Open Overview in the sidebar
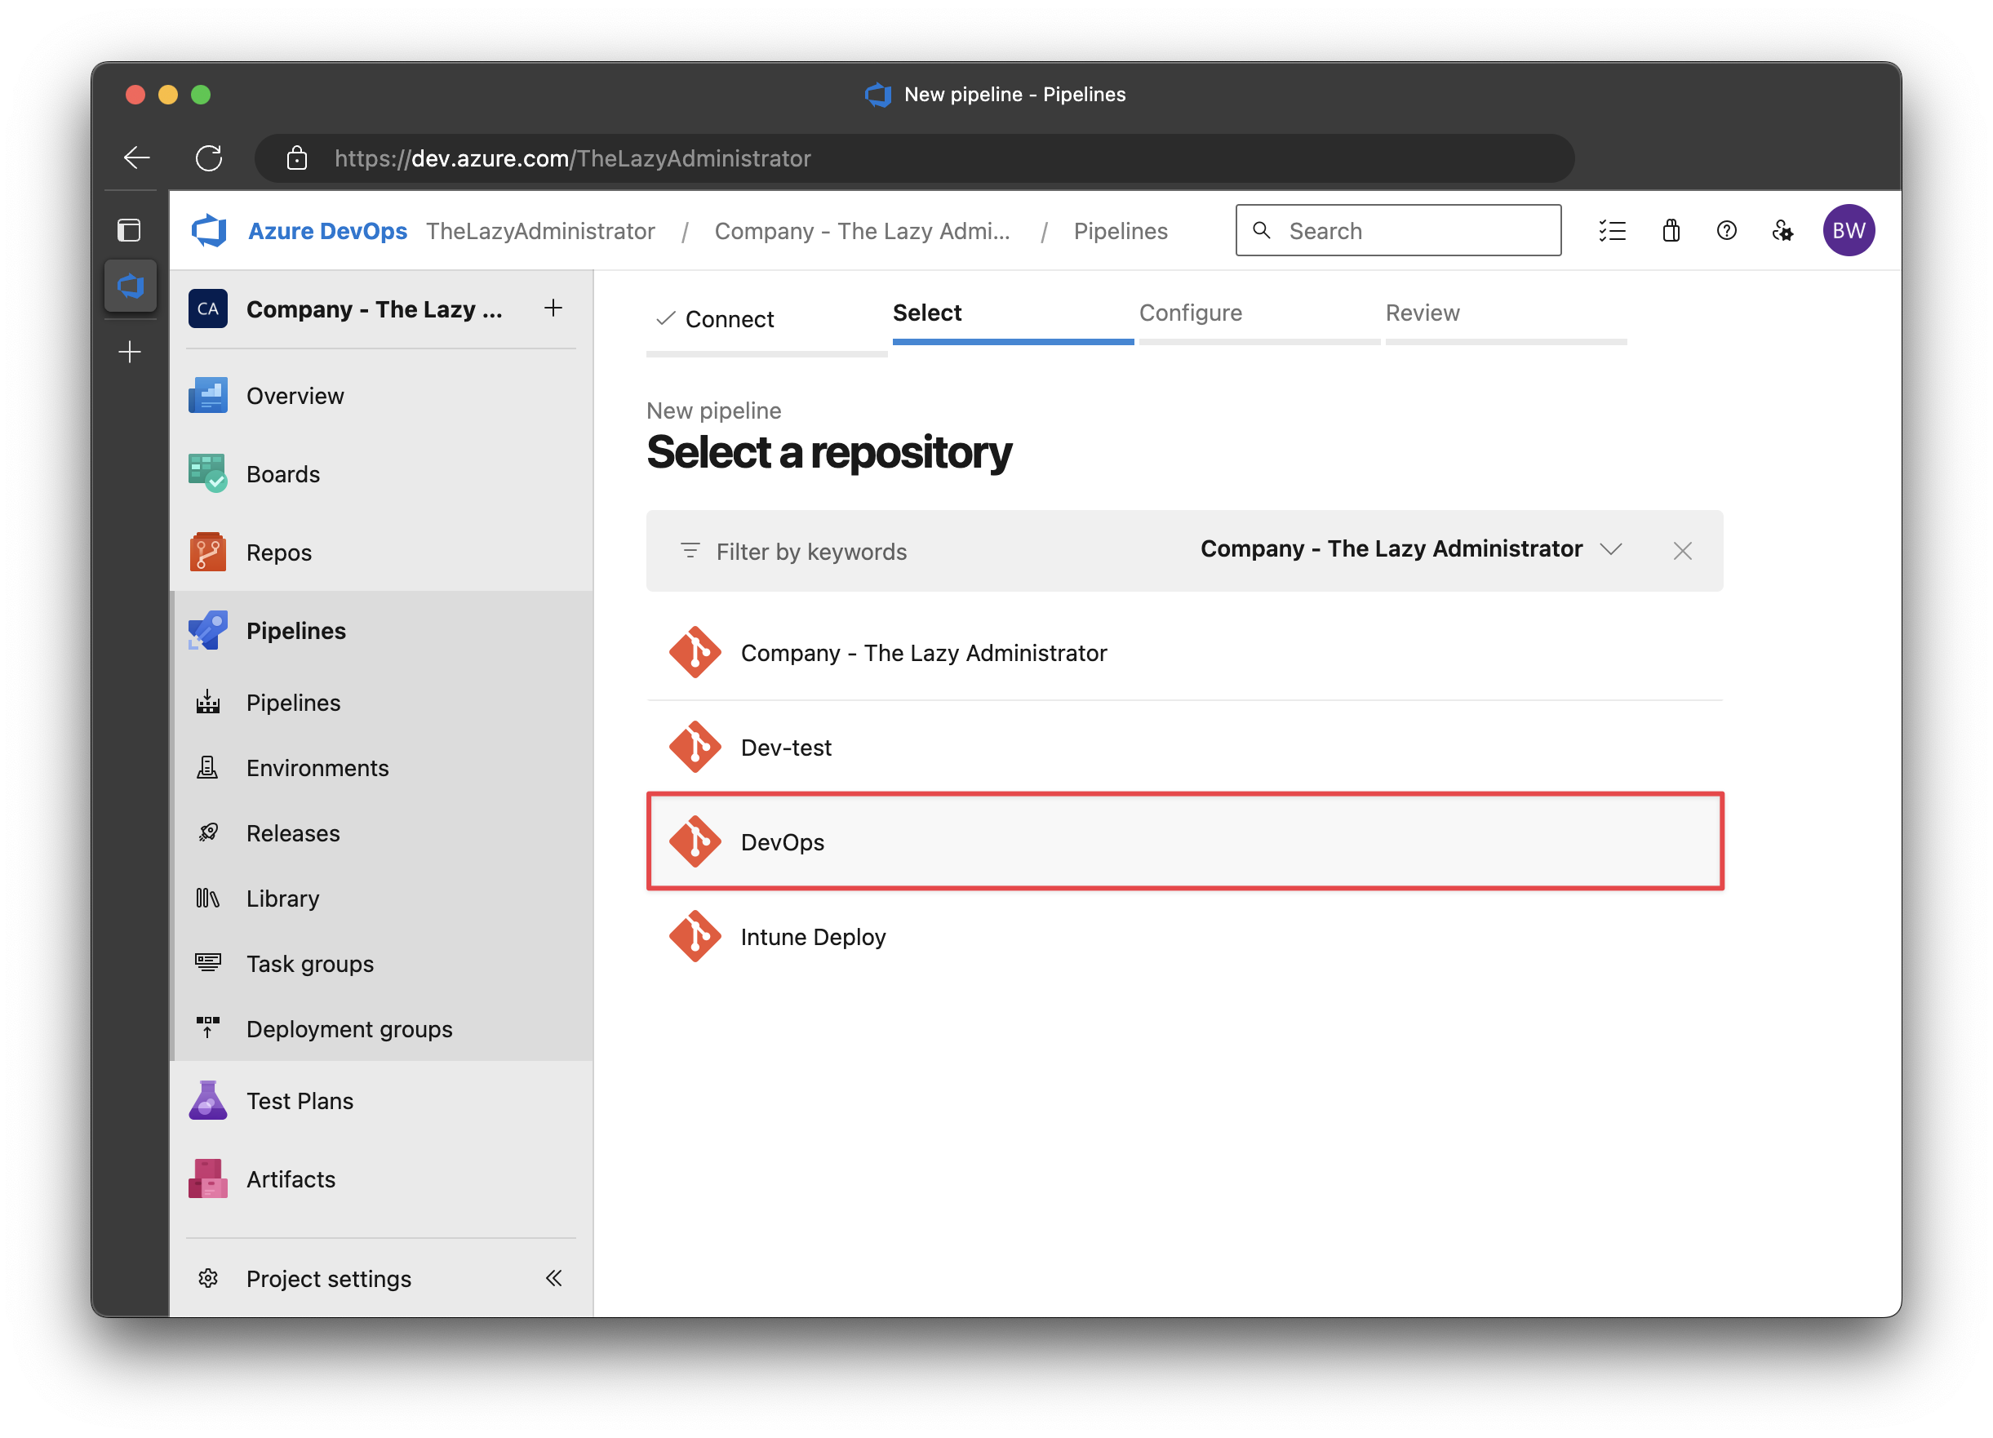 point(381,396)
